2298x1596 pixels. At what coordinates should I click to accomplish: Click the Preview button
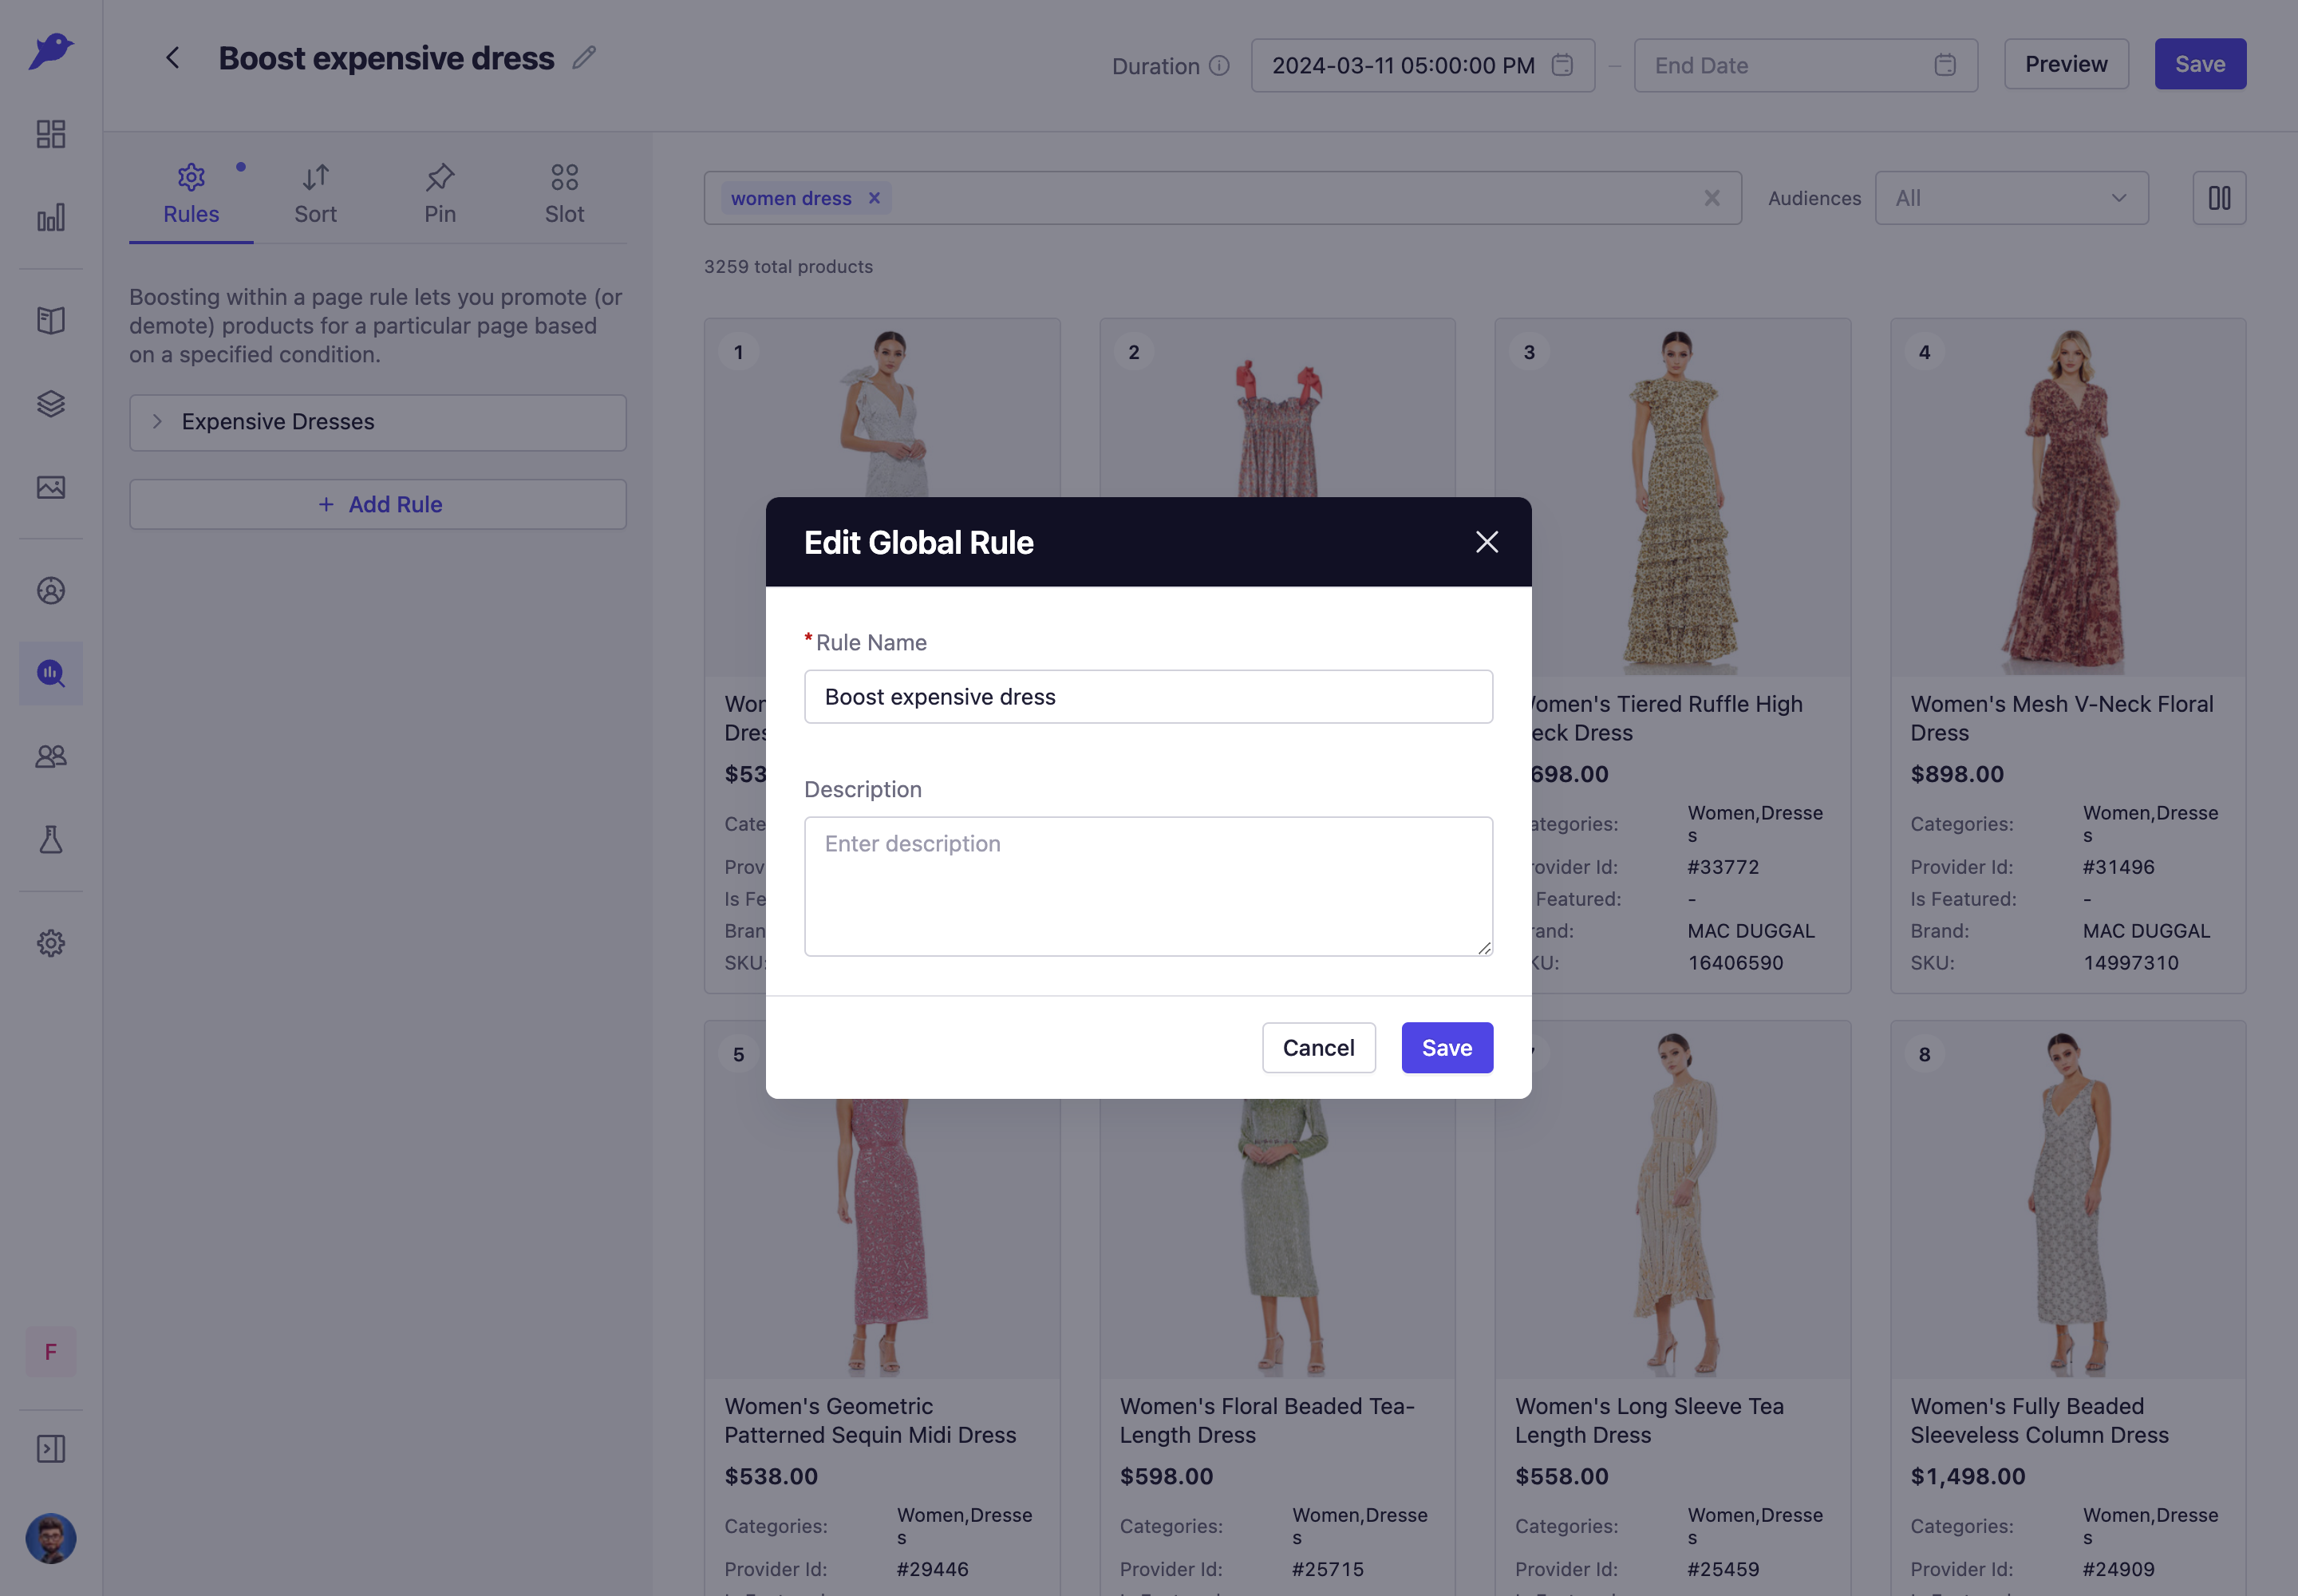tap(2066, 64)
